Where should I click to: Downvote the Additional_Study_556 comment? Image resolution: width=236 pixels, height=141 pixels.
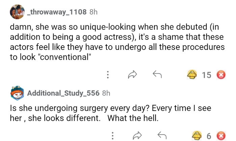pos(220,136)
